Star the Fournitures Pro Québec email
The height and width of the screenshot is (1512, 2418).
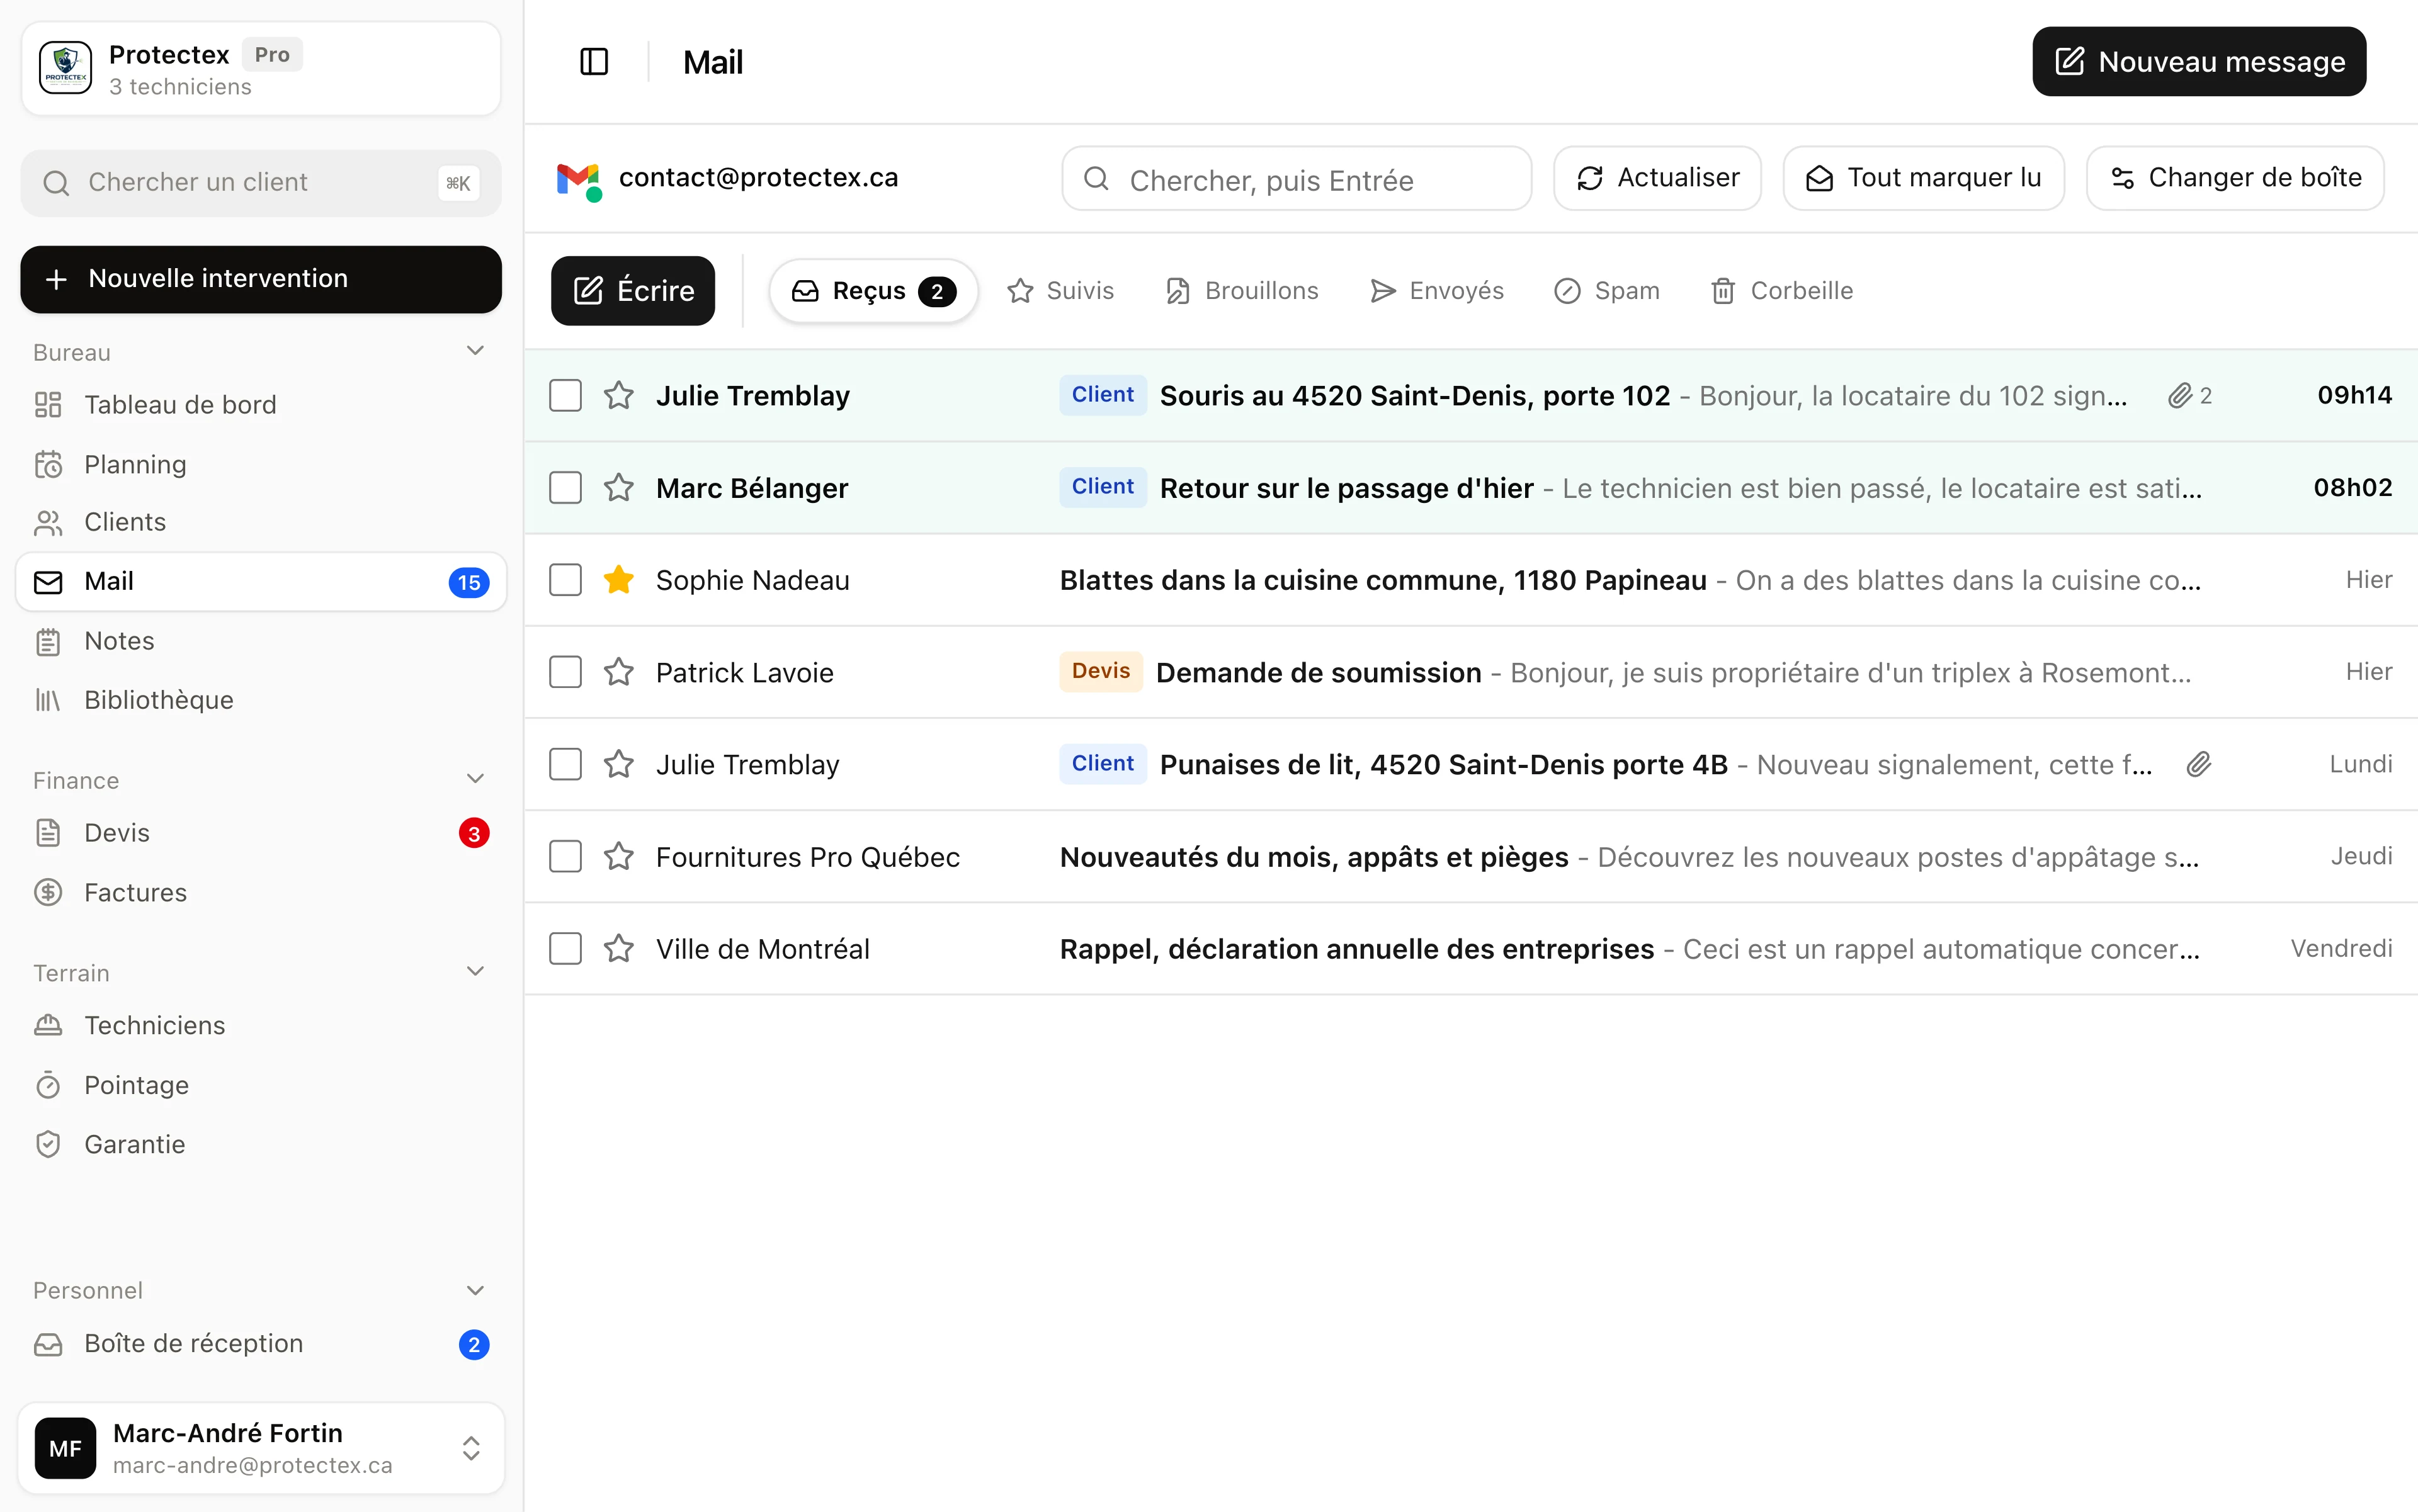coord(619,857)
